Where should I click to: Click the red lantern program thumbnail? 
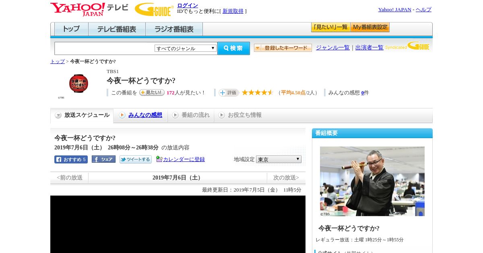coord(78,83)
